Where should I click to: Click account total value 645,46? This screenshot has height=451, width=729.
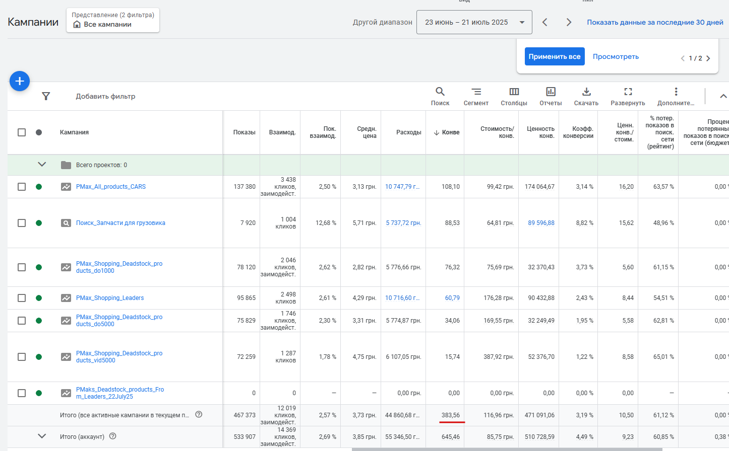450,437
